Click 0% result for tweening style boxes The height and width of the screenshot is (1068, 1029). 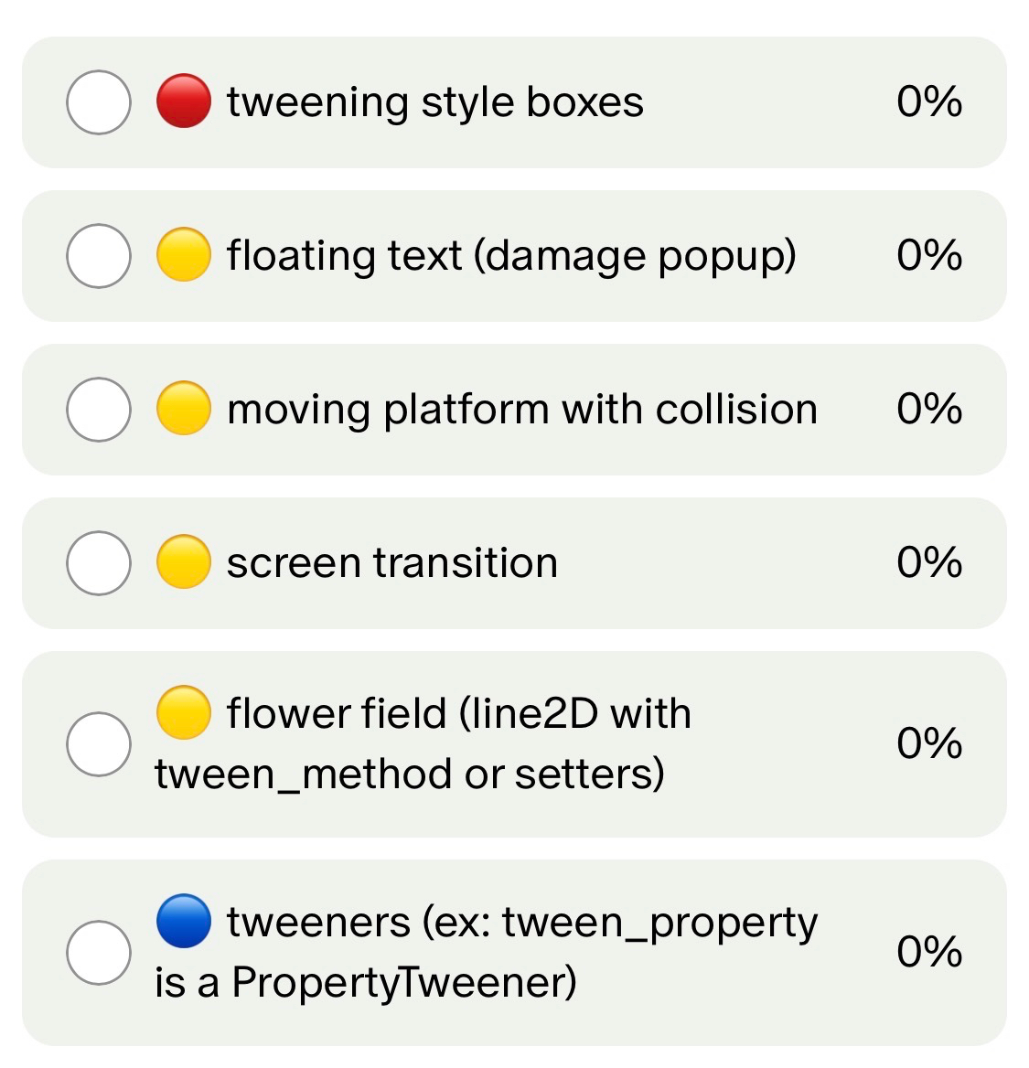[929, 102]
